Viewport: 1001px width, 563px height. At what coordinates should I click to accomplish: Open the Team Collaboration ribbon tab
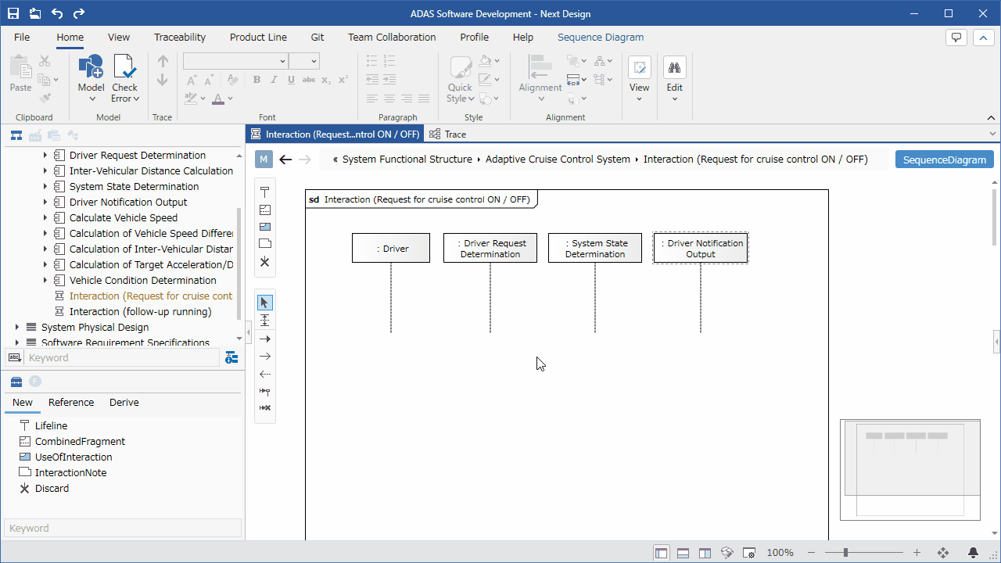(392, 37)
